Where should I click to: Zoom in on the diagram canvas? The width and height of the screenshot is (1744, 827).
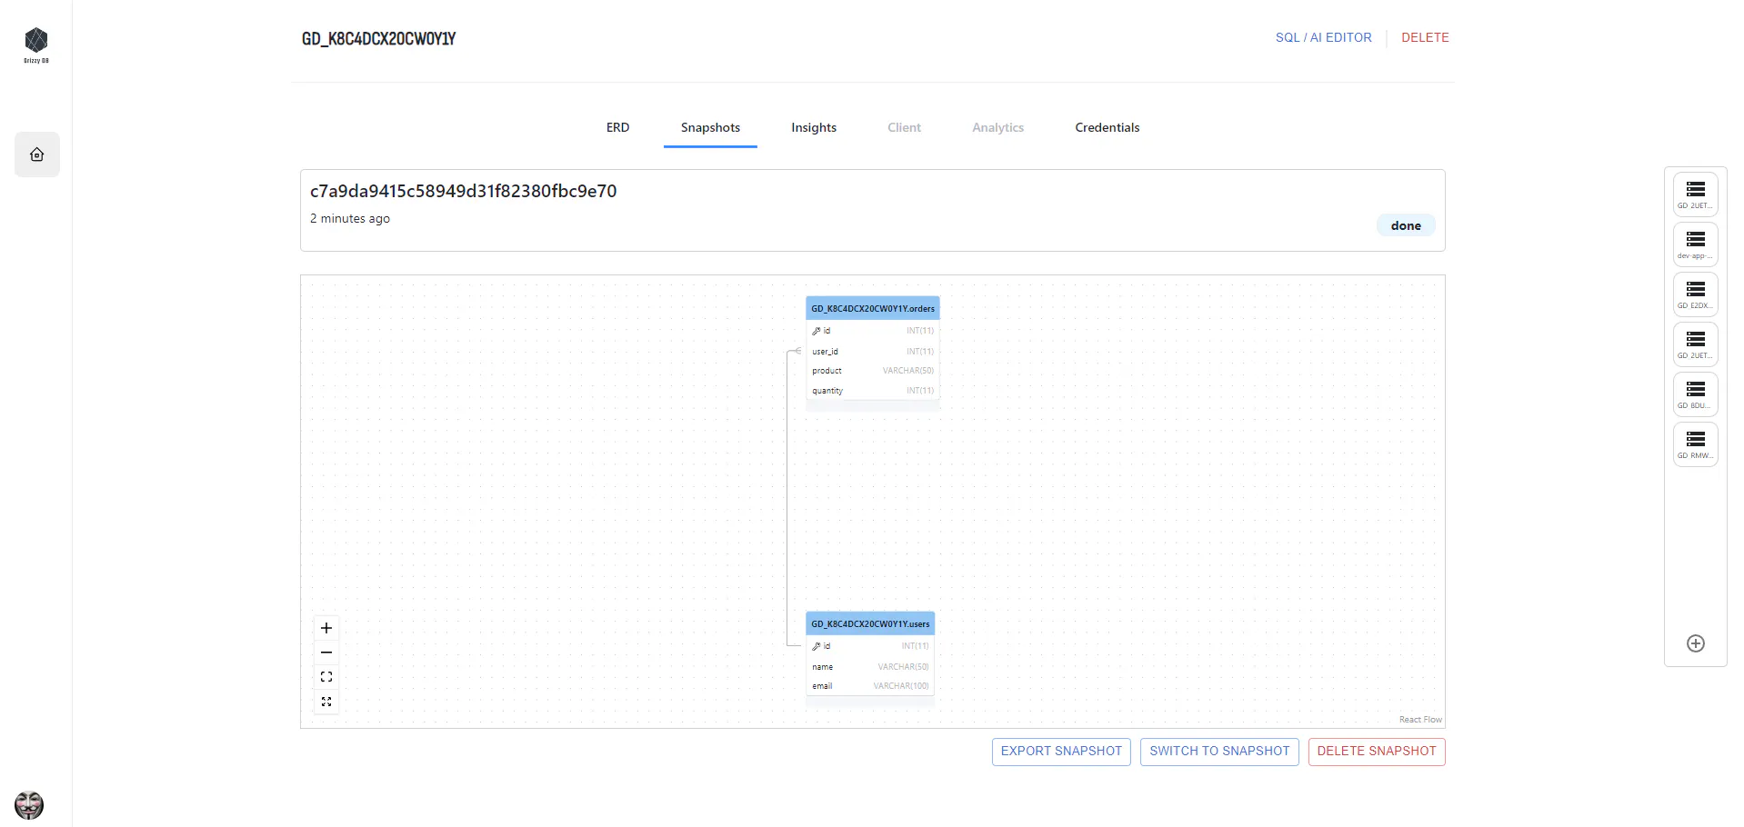point(326,628)
